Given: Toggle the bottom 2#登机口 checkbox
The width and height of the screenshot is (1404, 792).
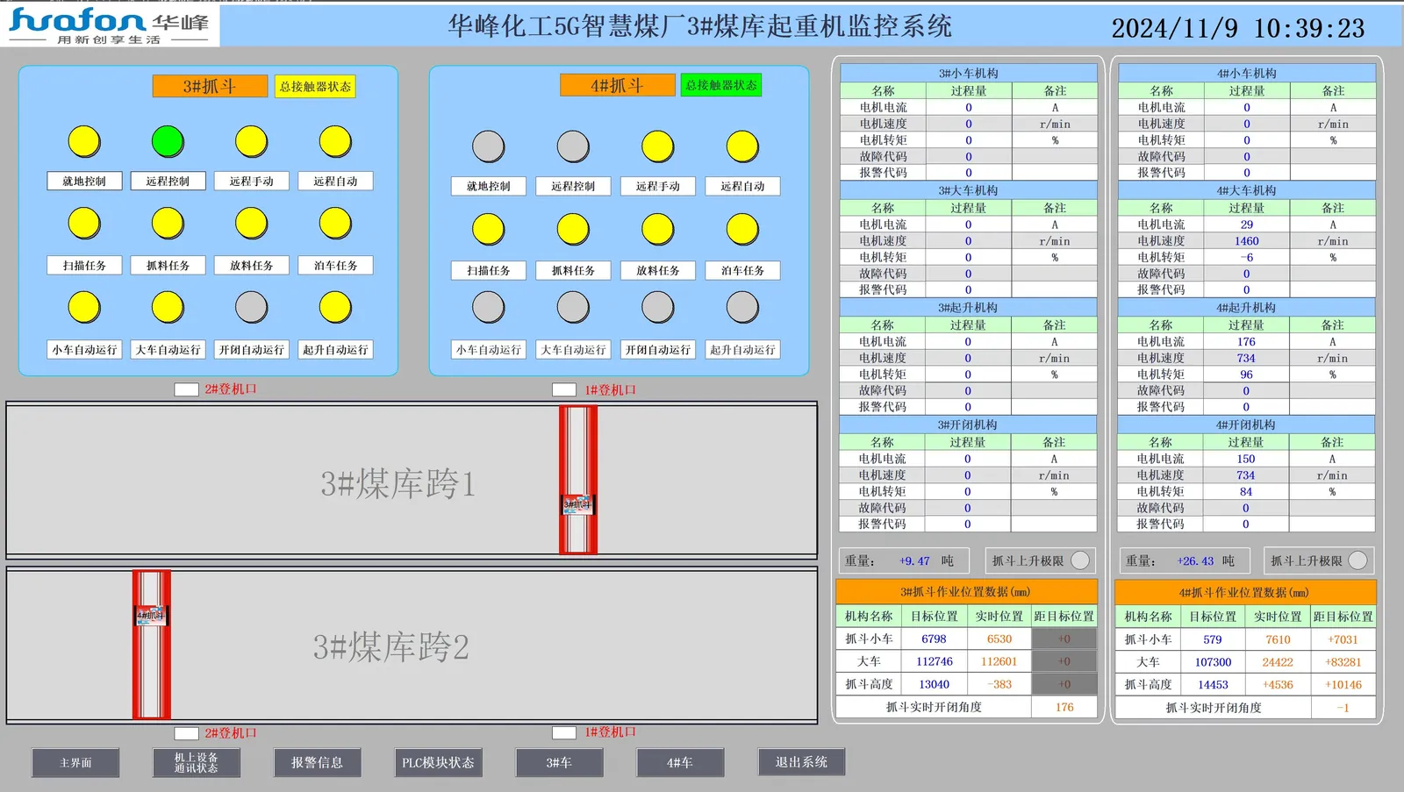Looking at the screenshot, I should [x=186, y=733].
